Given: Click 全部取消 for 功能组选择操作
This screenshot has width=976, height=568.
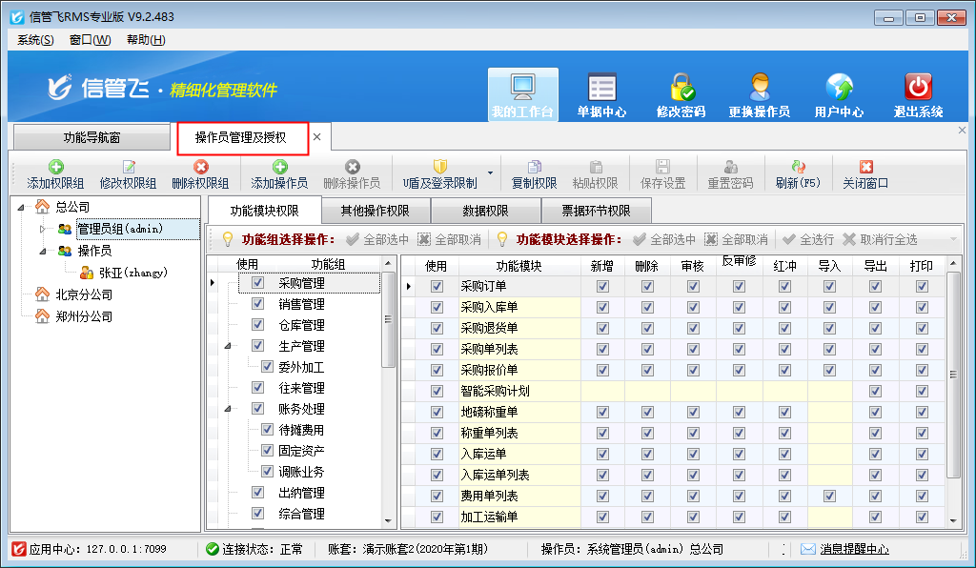Looking at the screenshot, I should pos(450,239).
